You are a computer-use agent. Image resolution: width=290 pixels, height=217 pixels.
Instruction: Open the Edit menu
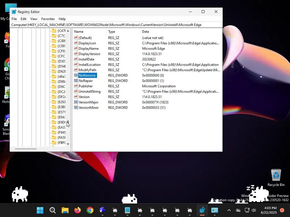click(x=23, y=19)
